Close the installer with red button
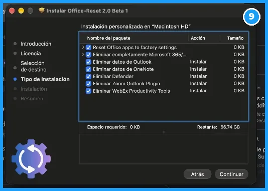 coord(12,11)
